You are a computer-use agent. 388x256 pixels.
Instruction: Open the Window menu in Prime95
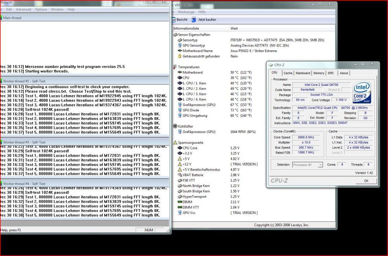coord(57,9)
